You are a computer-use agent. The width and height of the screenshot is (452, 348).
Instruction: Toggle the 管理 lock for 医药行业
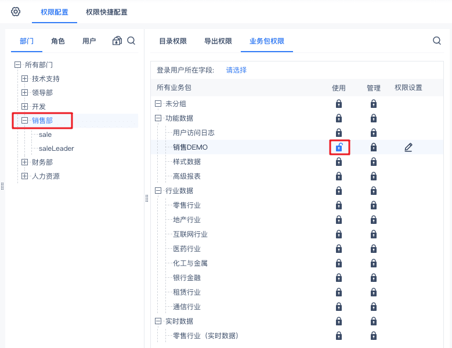point(374,249)
